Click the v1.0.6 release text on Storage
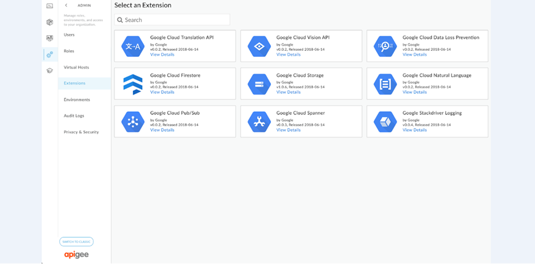 (x=300, y=87)
